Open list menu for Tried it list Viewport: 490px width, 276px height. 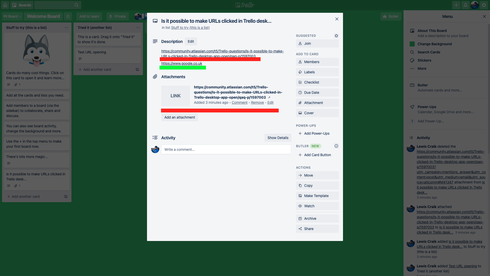tap(138, 28)
